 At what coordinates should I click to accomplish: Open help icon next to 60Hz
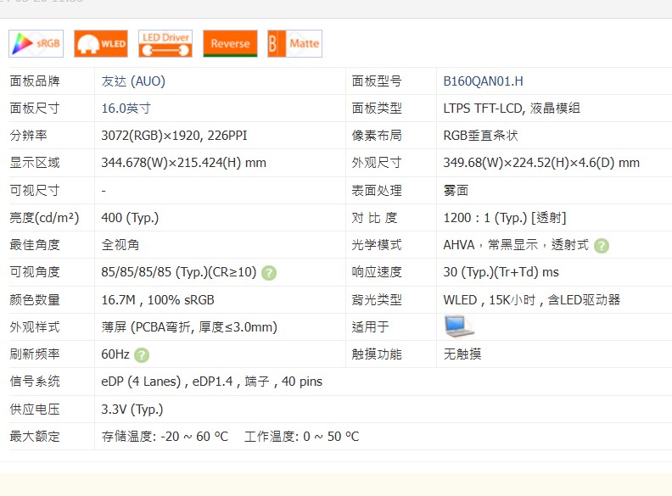[142, 355]
